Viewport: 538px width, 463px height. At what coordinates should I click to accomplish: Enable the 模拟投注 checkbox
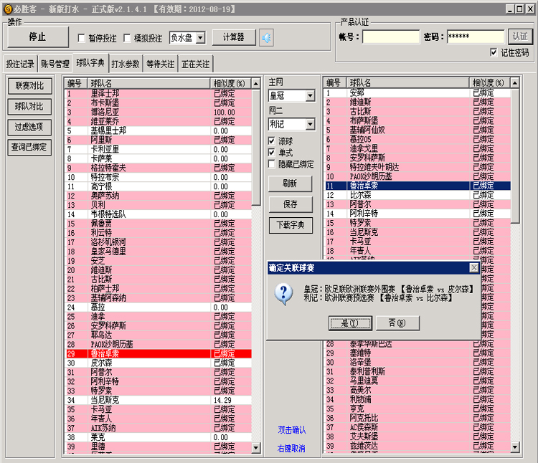(118, 38)
